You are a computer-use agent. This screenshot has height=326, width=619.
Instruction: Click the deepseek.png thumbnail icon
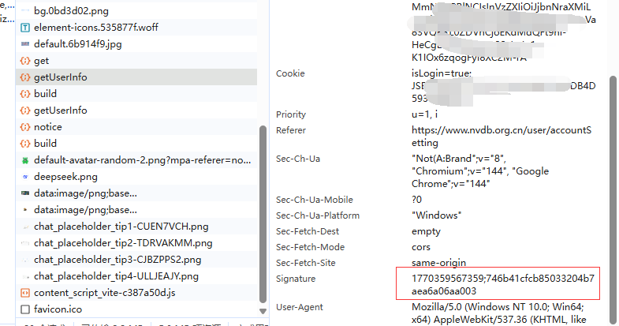(x=25, y=177)
